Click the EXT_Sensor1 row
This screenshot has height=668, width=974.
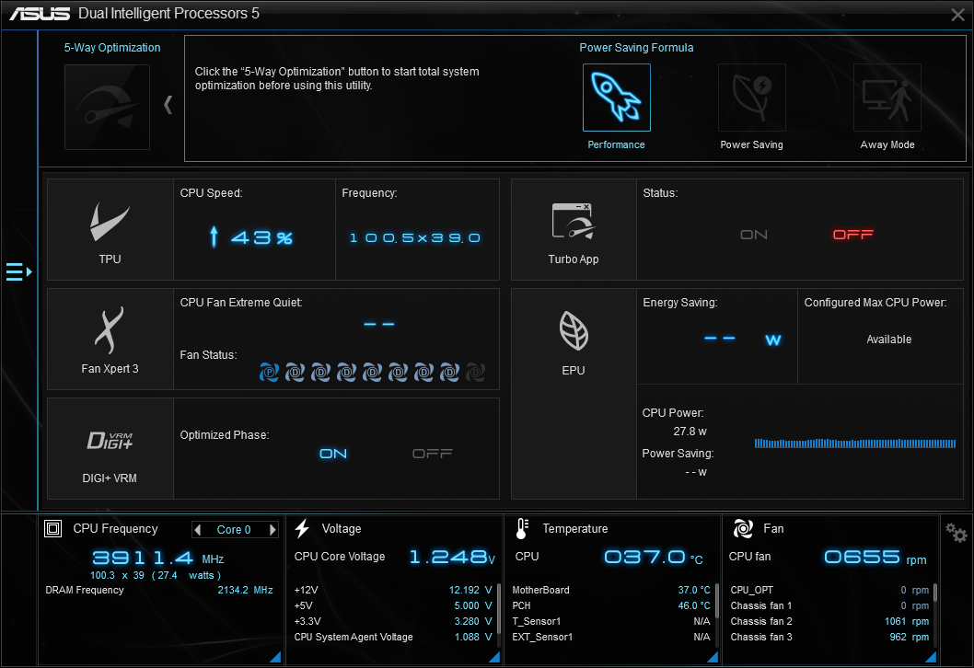point(611,637)
